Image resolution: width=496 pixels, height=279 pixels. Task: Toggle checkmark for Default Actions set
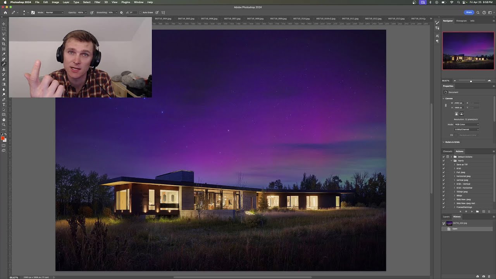click(x=444, y=157)
